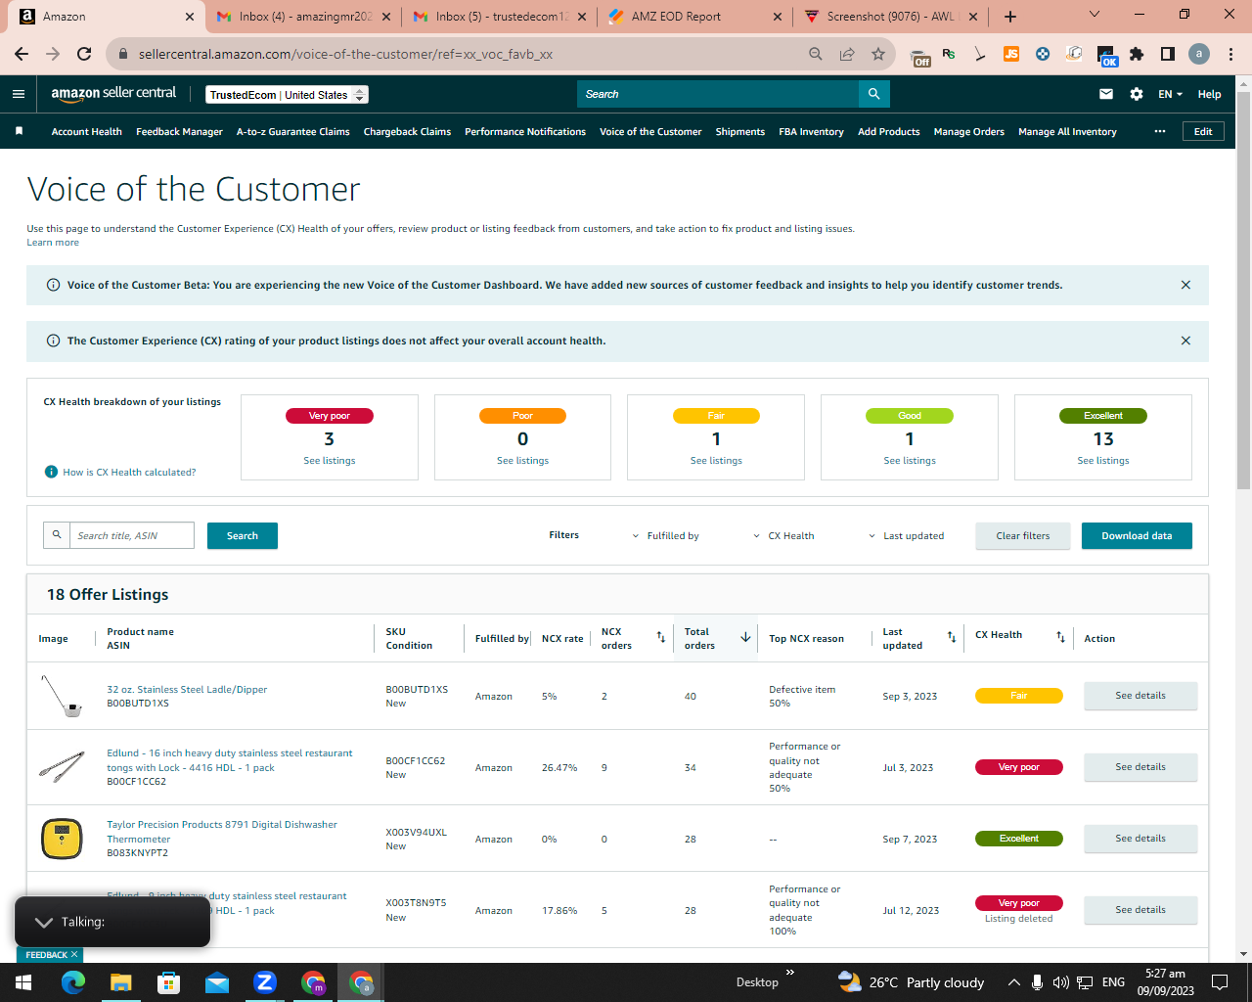
Task: Expand the CX Health filter
Action: point(783,536)
